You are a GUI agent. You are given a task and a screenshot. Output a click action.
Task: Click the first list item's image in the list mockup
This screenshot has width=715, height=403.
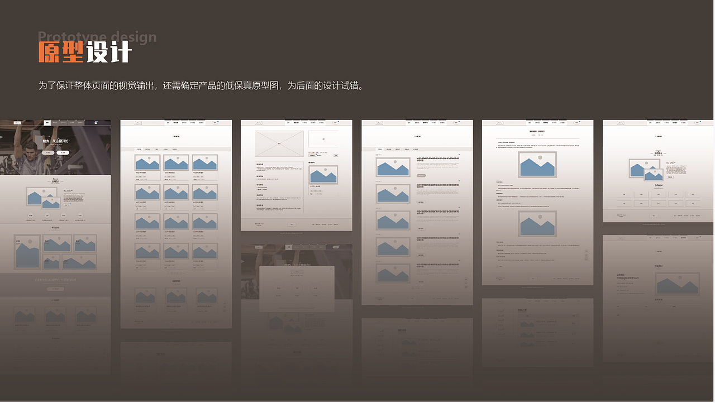coord(393,167)
